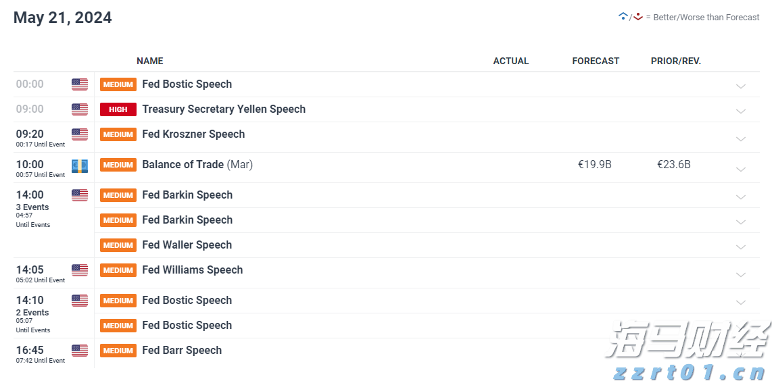The image size is (772, 383).
Task: Expand the Treasury Secretary Yellen Speech row
Action: pos(741,111)
